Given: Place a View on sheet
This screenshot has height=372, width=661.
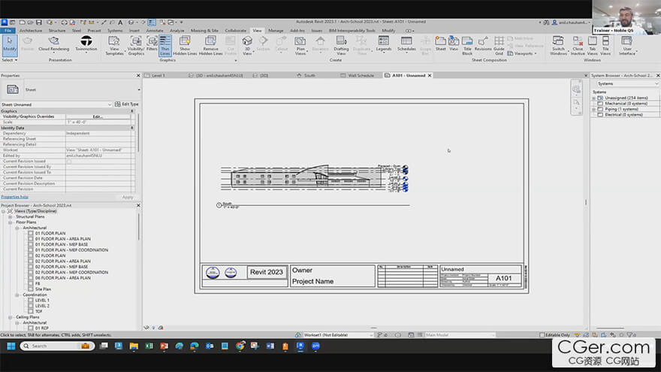Looking at the screenshot, I should tap(454, 44).
